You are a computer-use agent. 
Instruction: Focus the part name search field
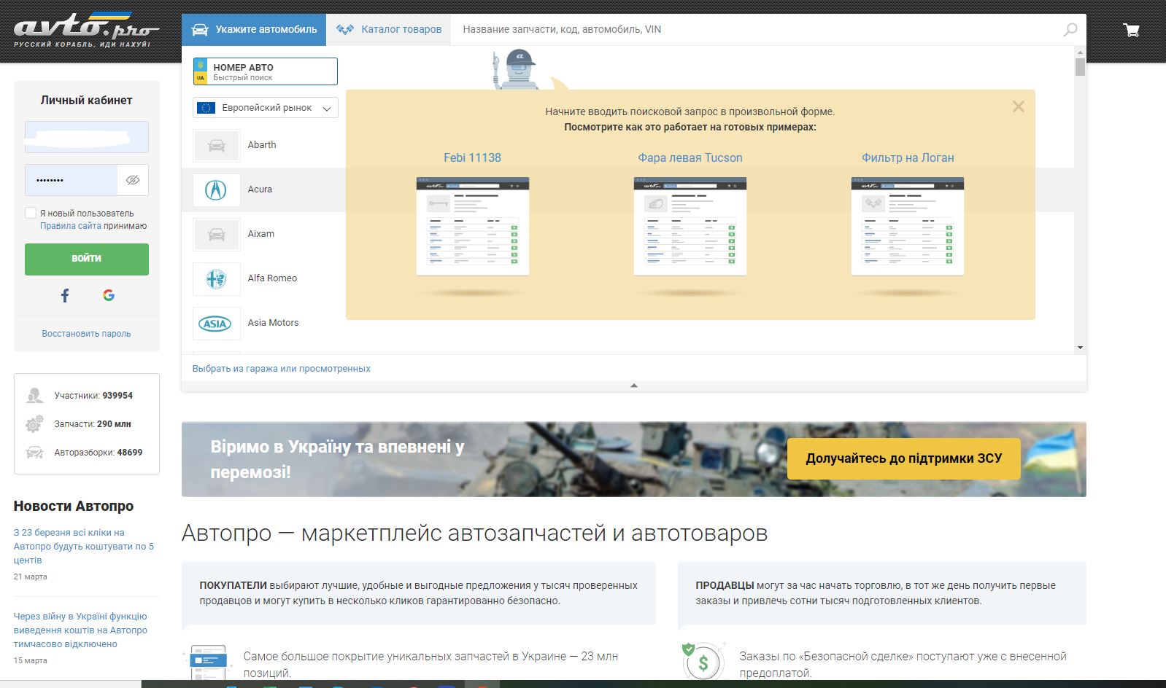(x=752, y=30)
